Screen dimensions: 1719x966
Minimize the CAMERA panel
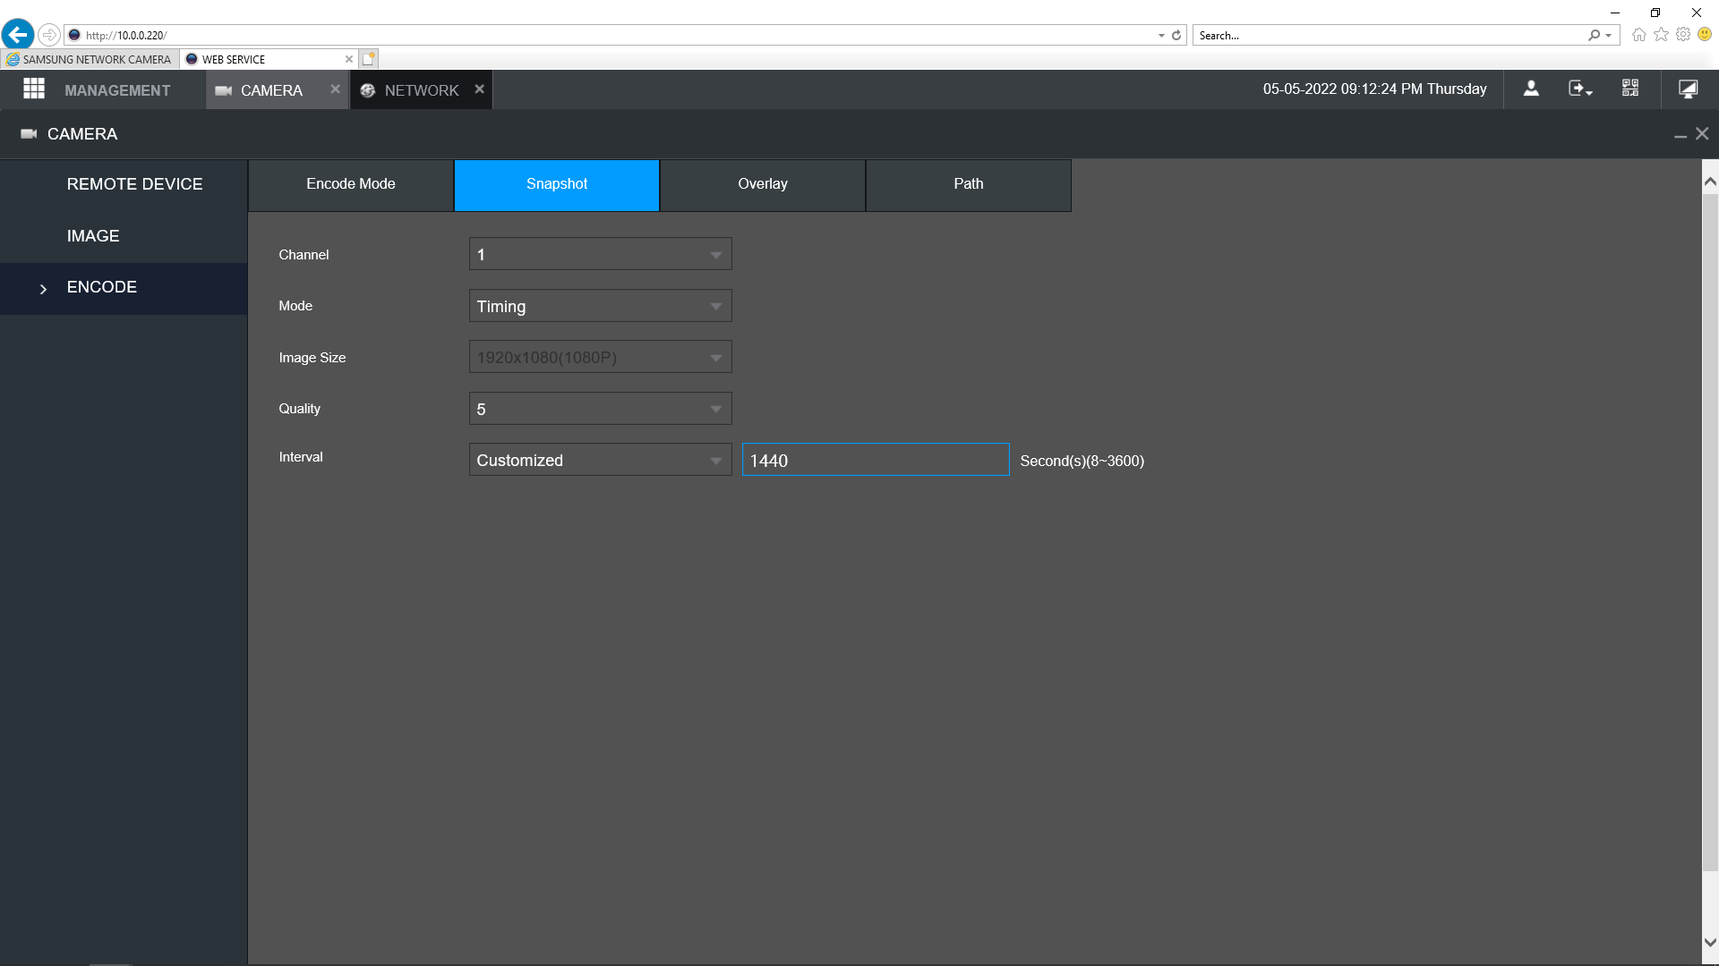1681,134
